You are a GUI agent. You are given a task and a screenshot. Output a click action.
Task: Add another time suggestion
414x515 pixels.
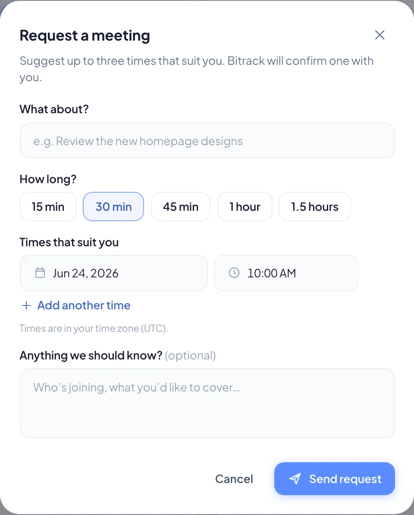(76, 305)
